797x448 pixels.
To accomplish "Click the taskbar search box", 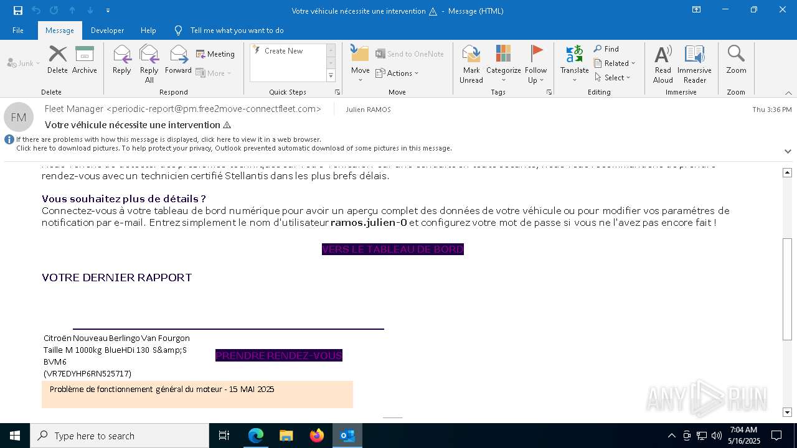I will tap(120, 436).
